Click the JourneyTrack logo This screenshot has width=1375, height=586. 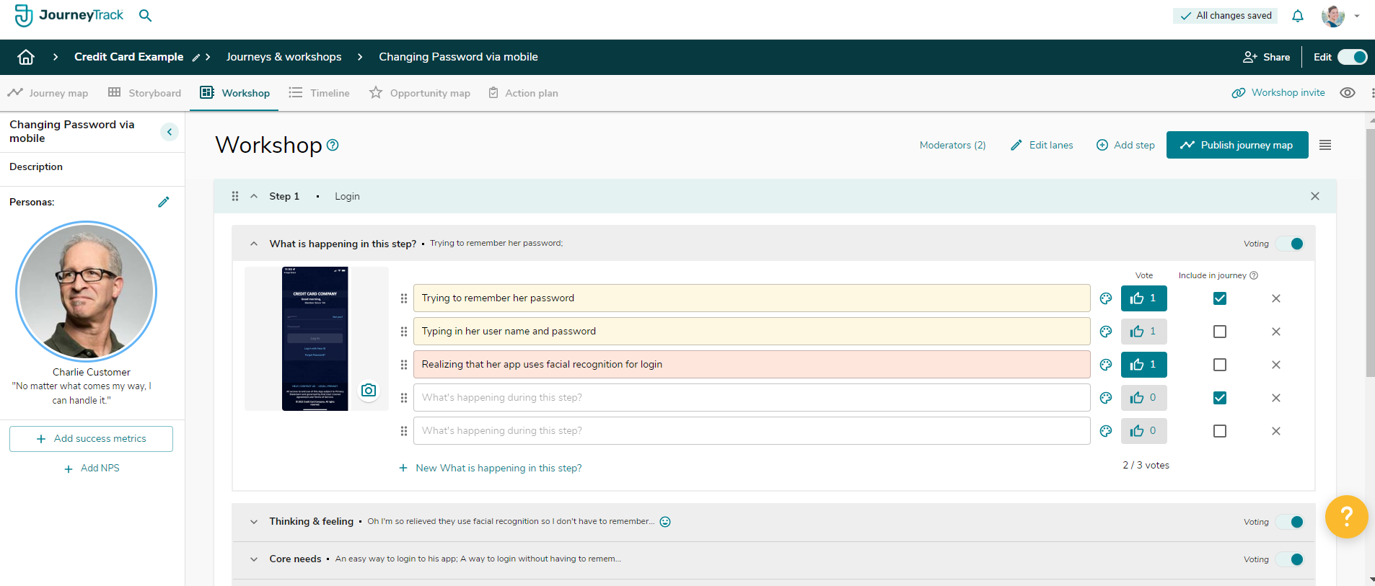tap(69, 15)
